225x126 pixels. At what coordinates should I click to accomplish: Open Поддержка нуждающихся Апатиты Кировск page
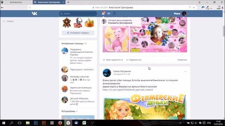[82, 52]
